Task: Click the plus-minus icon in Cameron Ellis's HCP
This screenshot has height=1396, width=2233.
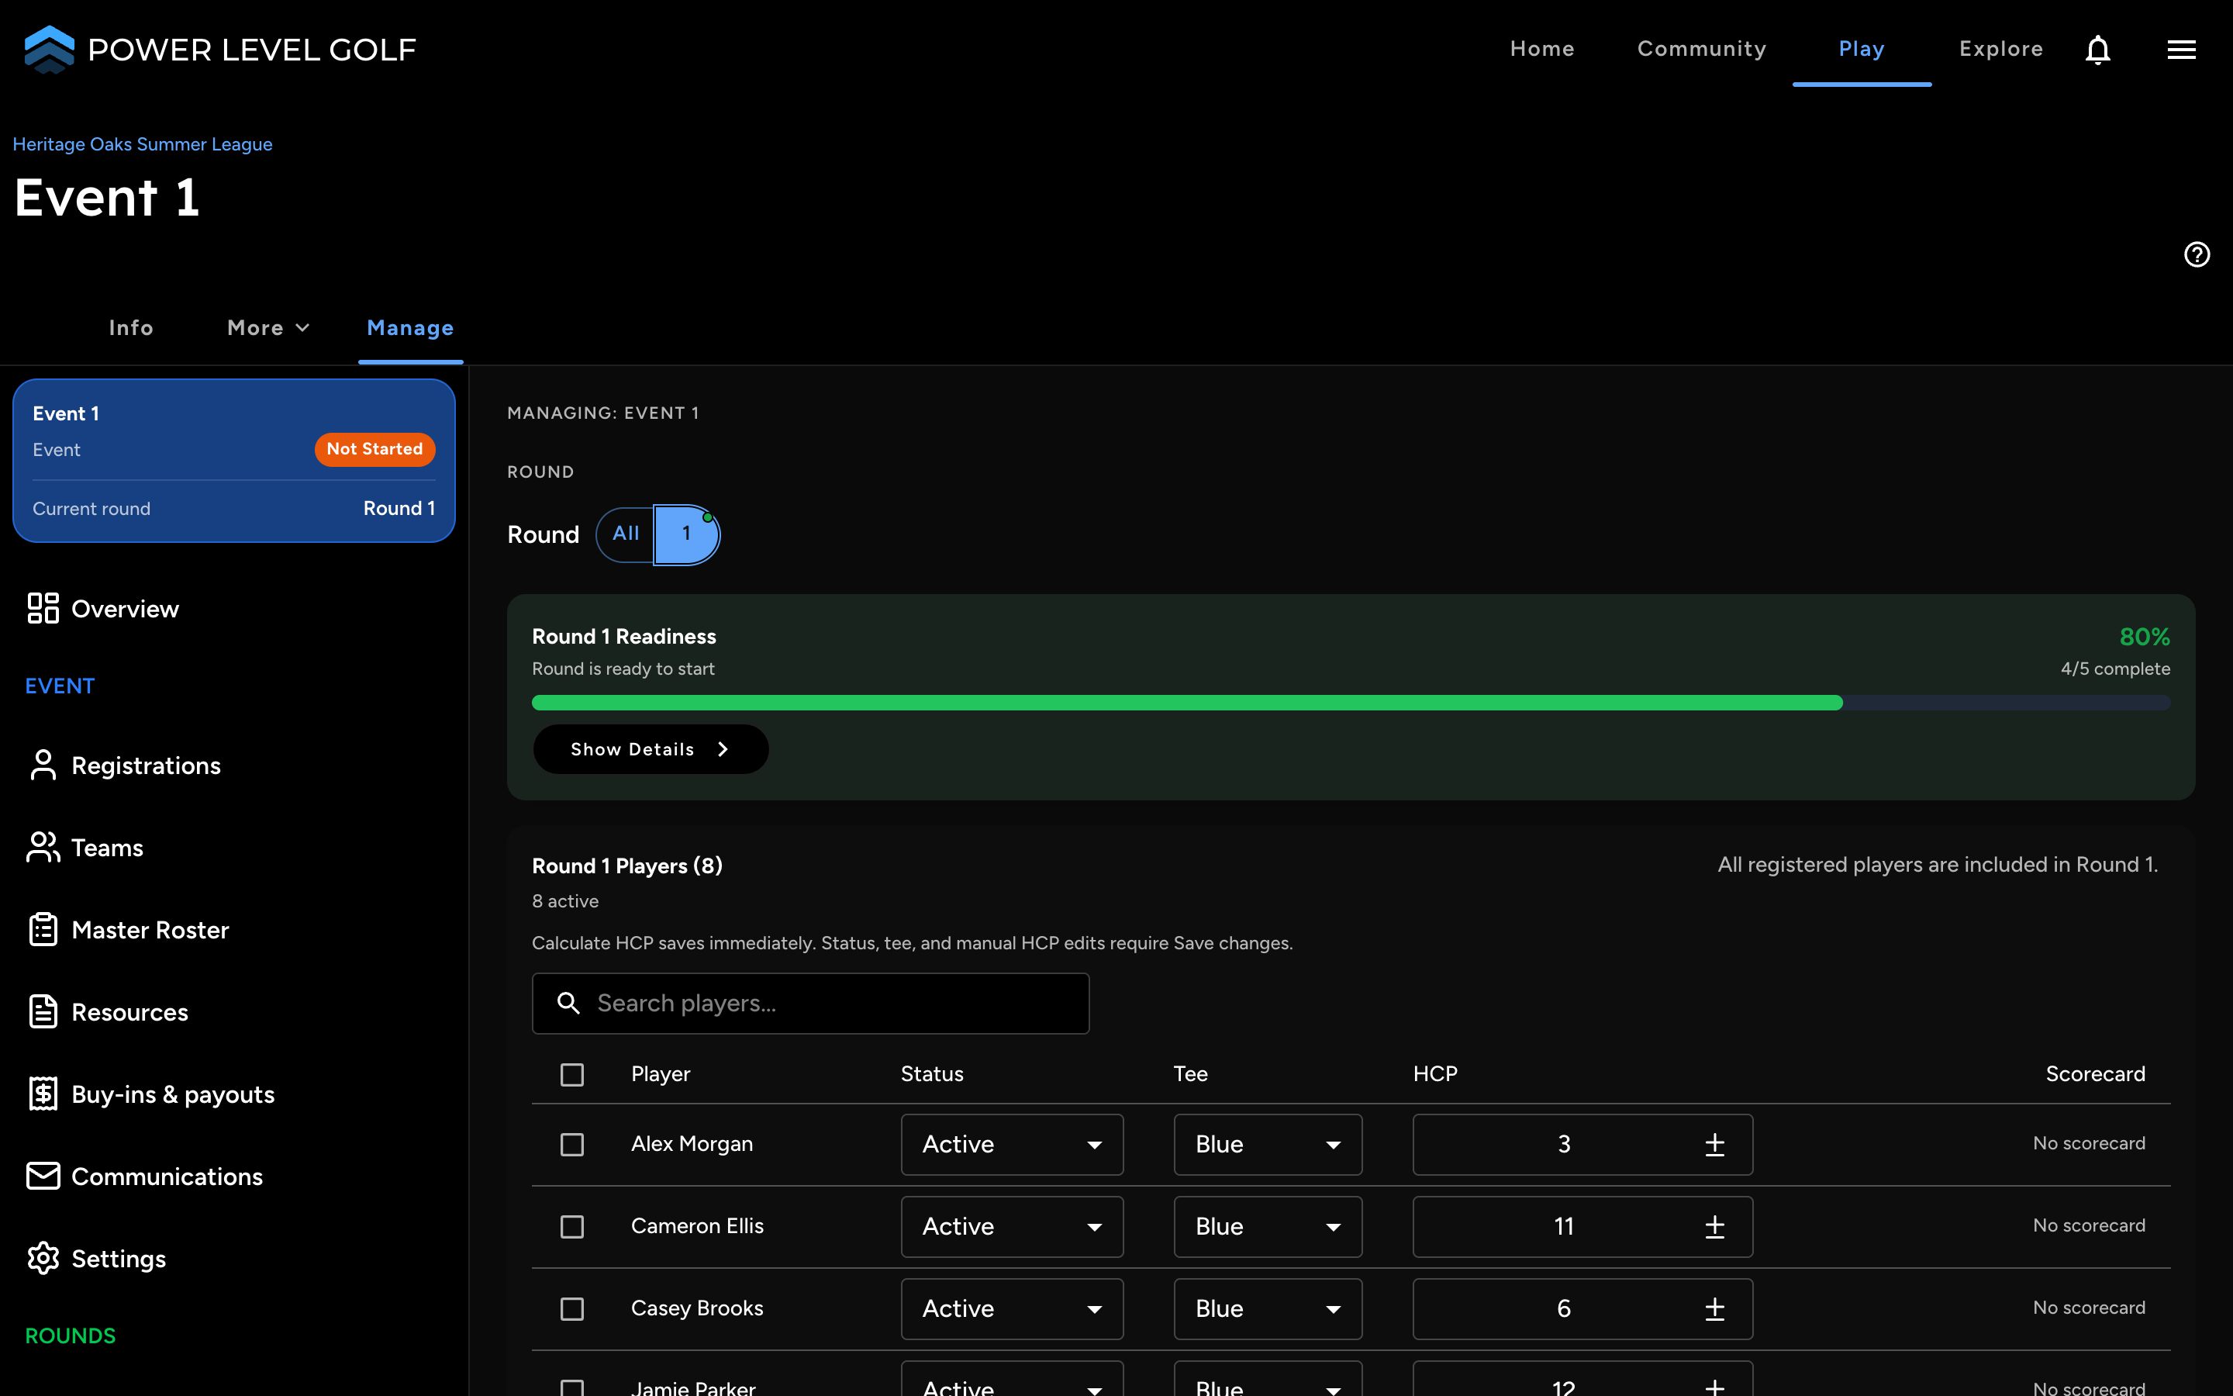Action: click(x=1714, y=1227)
